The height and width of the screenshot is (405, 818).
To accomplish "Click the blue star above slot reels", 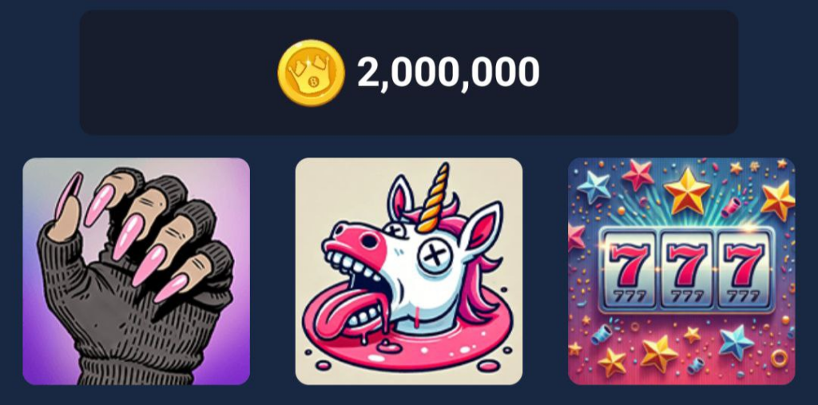I will [x=594, y=186].
